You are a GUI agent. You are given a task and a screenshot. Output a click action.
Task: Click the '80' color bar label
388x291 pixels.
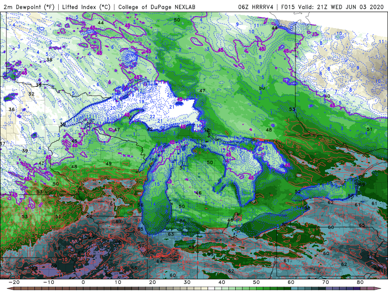tap(360, 282)
